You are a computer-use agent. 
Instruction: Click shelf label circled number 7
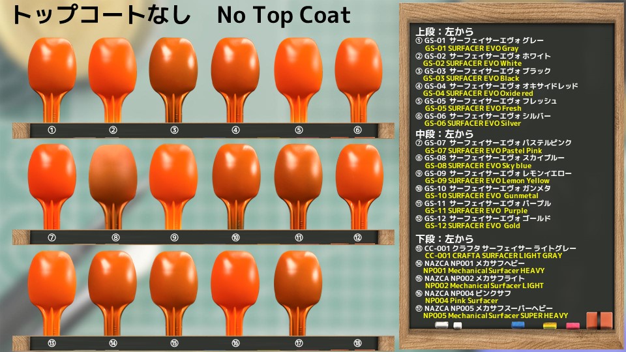click(52, 237)
